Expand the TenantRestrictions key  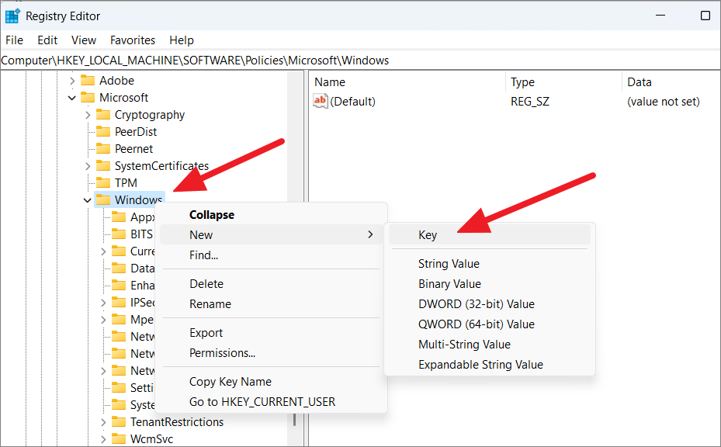(103, 422)
